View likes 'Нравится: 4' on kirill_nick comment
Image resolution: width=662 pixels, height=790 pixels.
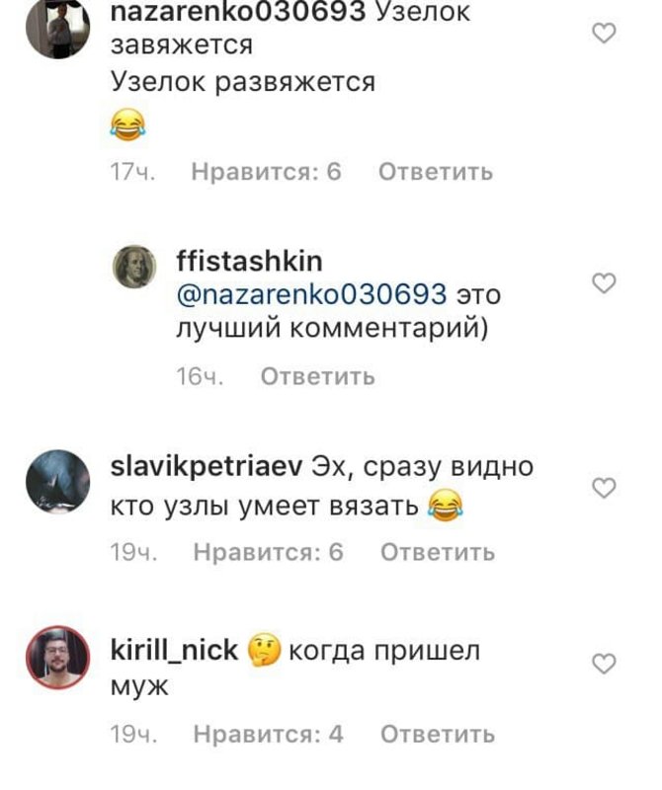click(268, 734)
